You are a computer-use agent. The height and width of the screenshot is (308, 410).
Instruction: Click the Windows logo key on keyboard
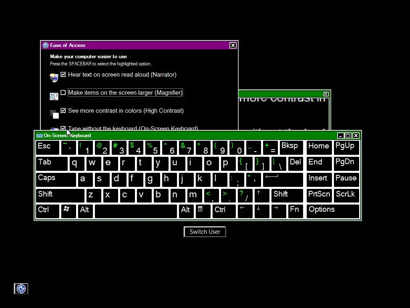coord(68,211)
